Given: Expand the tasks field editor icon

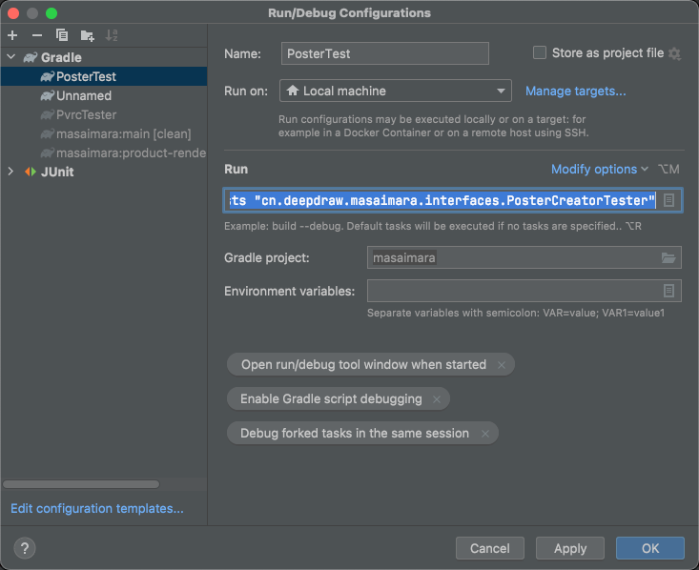Looking at the screenshot, I should [x=668, y=200].
